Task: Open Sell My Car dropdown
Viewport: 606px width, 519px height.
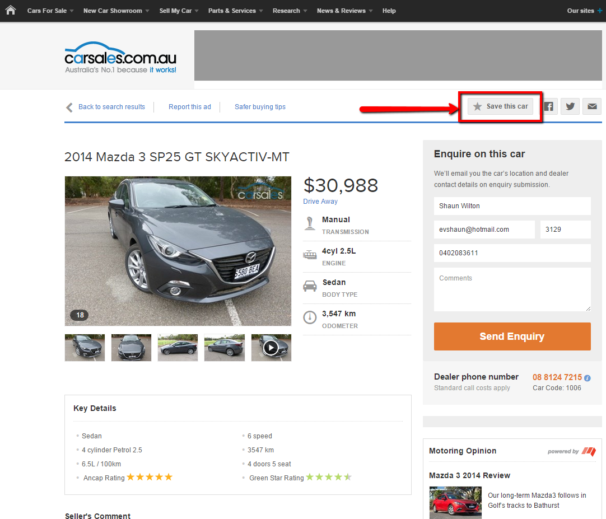Action: point(179,11)
